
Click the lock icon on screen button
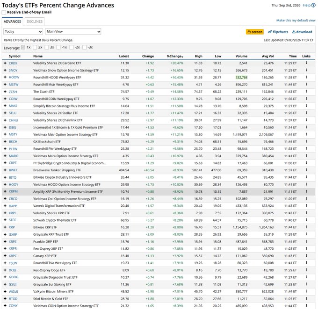click(249, 32)
